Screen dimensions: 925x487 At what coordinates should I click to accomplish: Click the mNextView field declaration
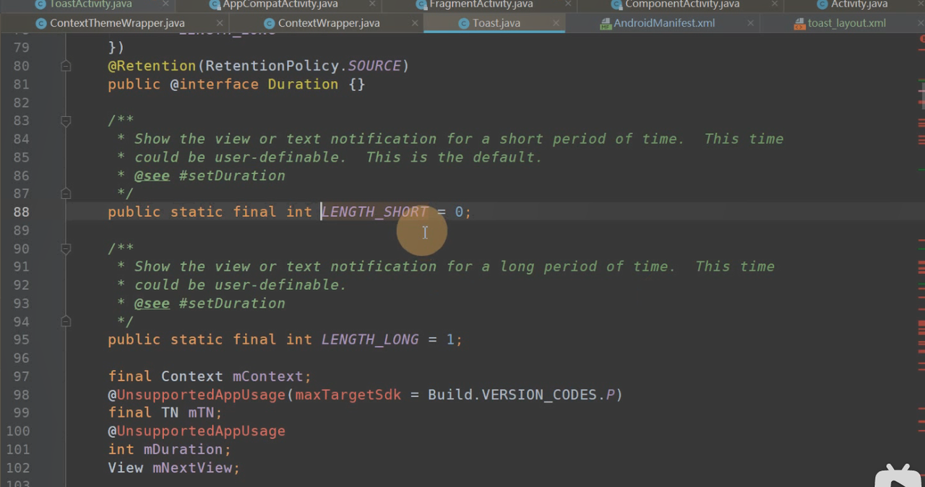[x=192, y=468]
